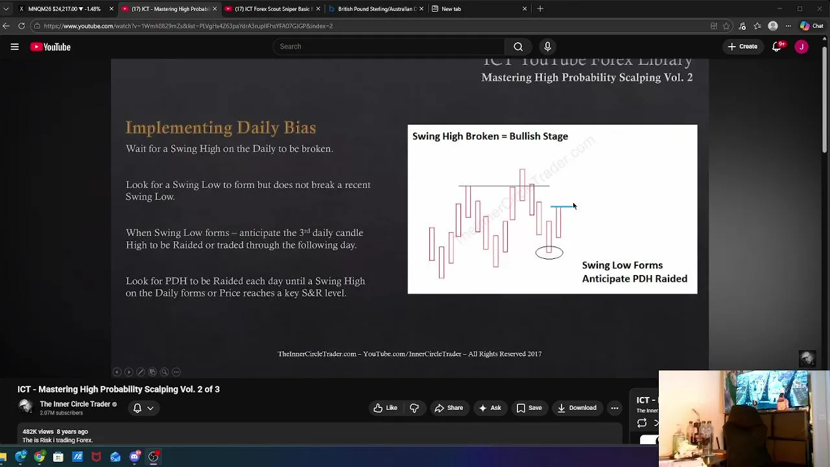Close the New tab tab
830x467 pixels.
[x=525, y=9]
